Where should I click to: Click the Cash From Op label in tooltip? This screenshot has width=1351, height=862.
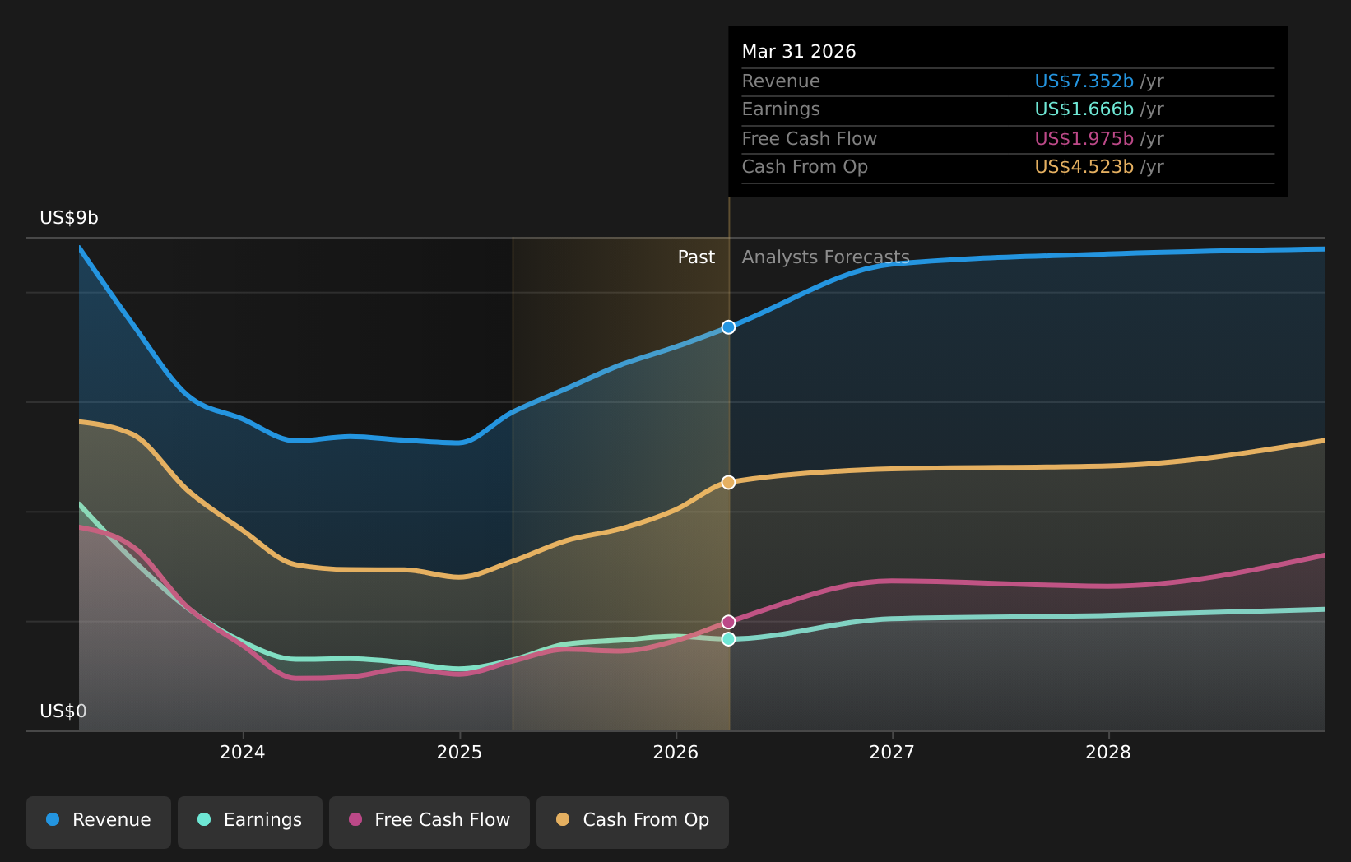coord(805,167)
